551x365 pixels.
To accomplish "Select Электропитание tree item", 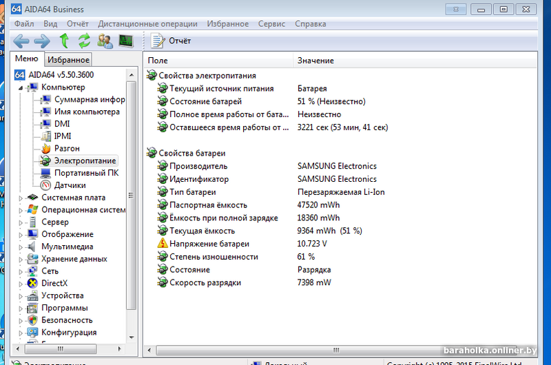I will click(x=85, y=160).
